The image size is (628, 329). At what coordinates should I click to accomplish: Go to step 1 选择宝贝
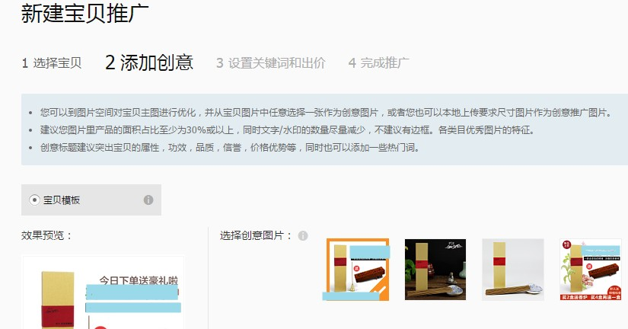click(52, 63)
